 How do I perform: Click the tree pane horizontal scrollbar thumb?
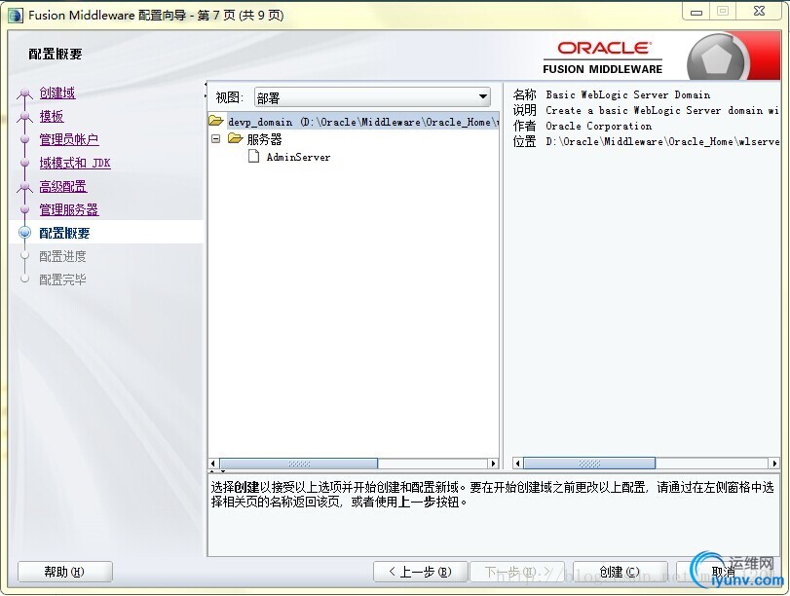coord(299,464)
